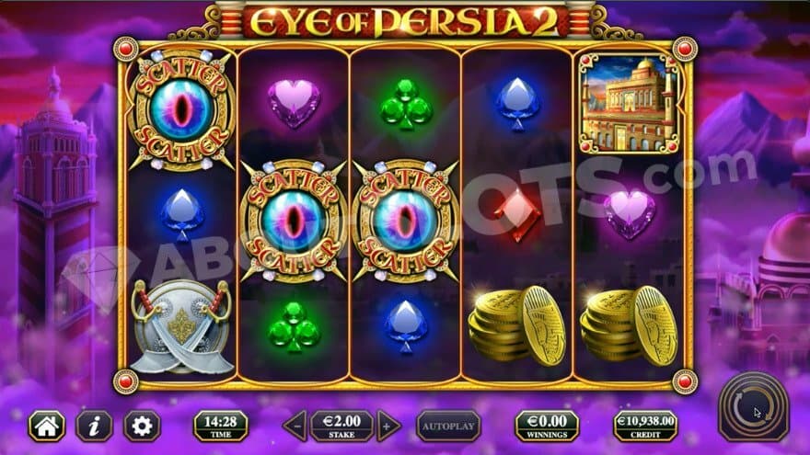Click the €2.00 stake display
This screenshot has height=455, width=810.
pos(341,427)
